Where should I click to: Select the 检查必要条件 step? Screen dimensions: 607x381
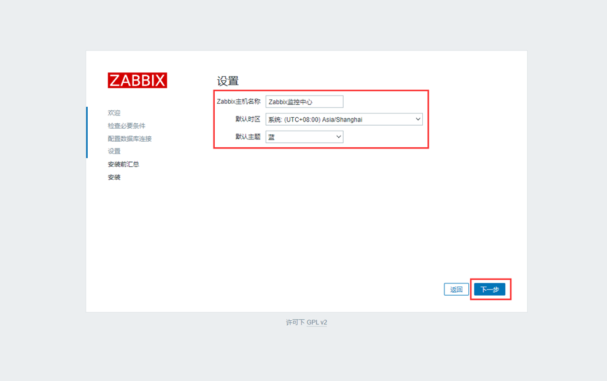pyautogui.click(x=126, y=126)
